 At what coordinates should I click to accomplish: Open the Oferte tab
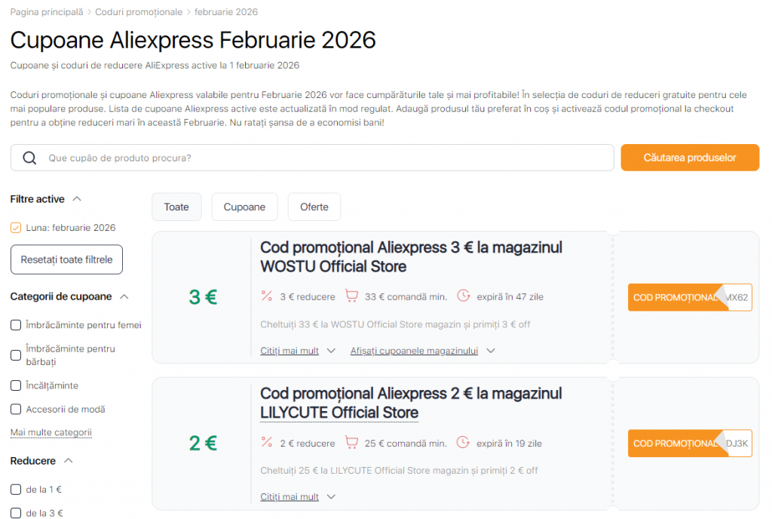[314, 206]
